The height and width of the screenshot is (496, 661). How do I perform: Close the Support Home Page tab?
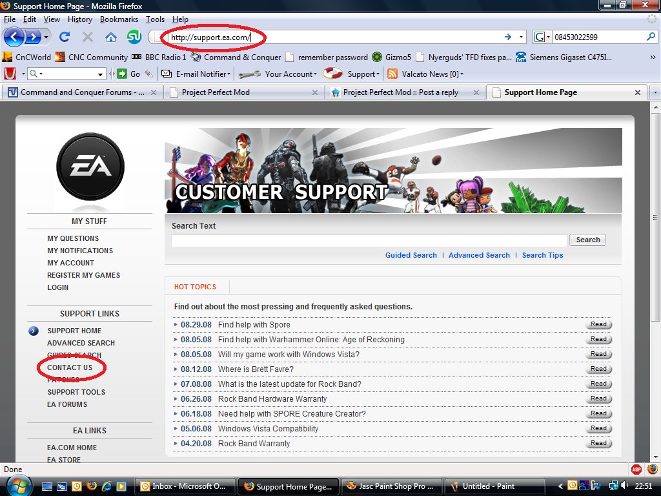[638, 92]
